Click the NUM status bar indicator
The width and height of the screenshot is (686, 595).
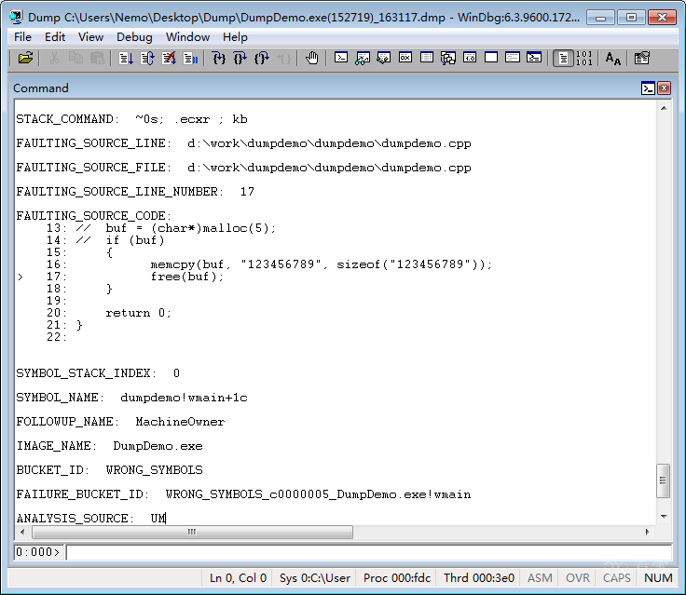[658, 578]
